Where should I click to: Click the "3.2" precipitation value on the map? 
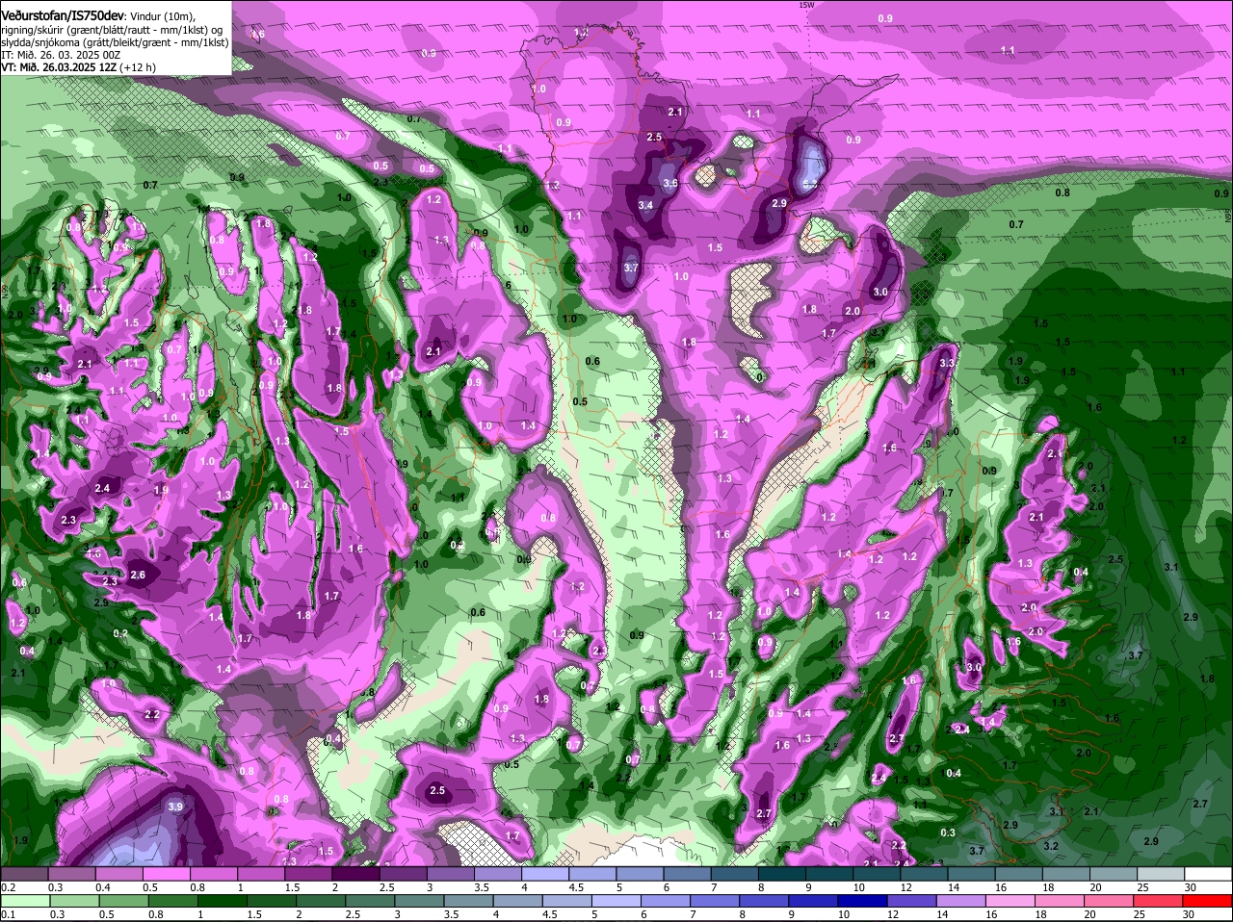tap(1051, 846)
